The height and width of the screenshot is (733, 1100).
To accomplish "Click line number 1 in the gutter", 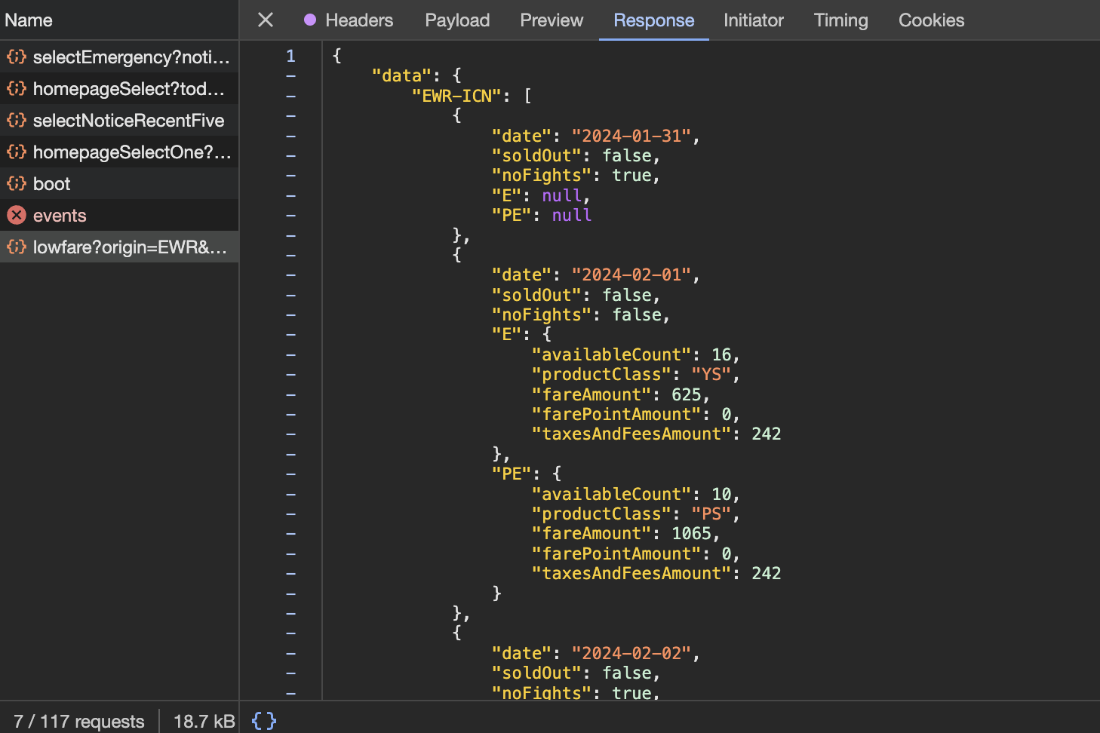I will (290, 56).
